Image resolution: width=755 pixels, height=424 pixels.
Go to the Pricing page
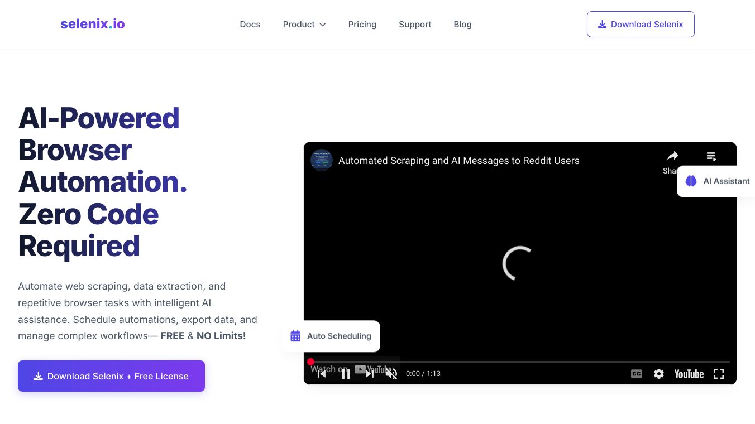[x=362, y=25]
